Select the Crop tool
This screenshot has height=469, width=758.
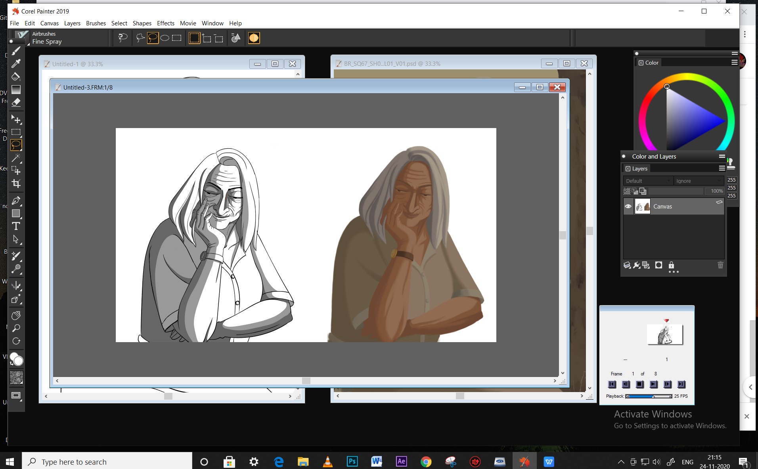pos(16,184)
